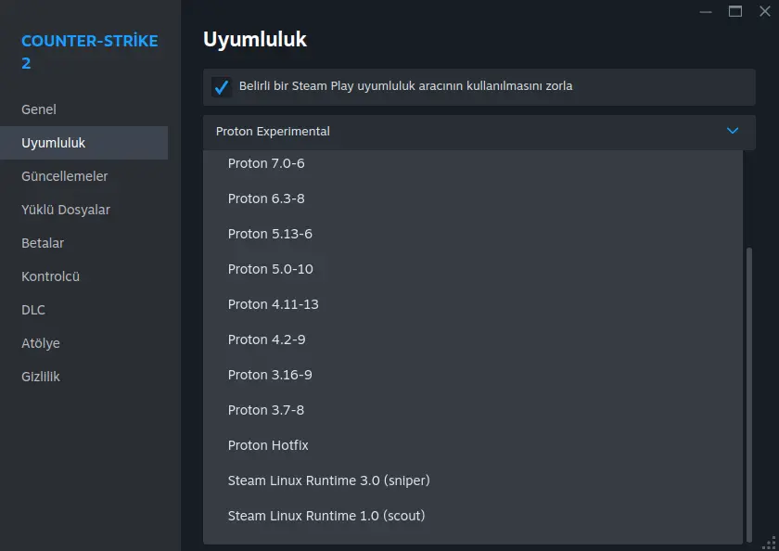
Task: Click the blue chevron dropdown arrow
Action: (733, 131)
